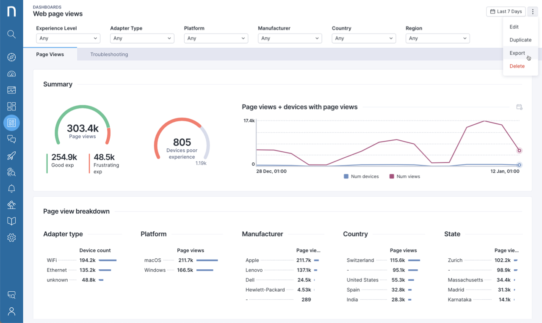
Task: Open Alerts using the bell icon
Action: pyautogui.click(x=11, y=189)
